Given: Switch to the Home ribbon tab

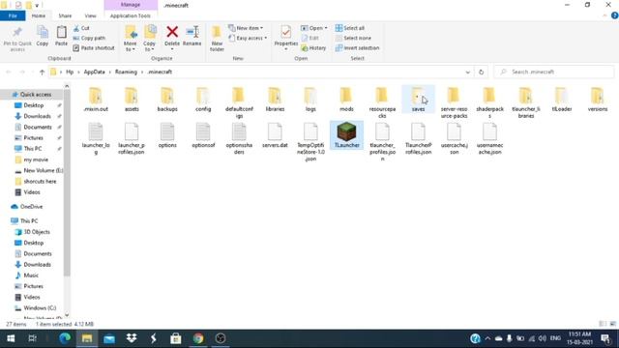Looking at the screenshot, I should click(x=39, y=15).
